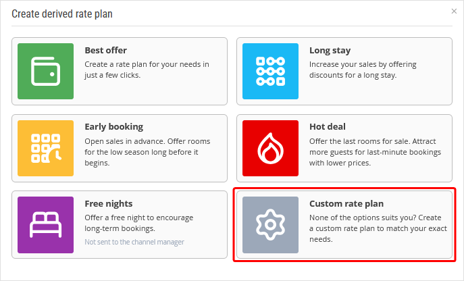Screen dimensions: 464x281
Task: Click the blue Long stay dots icon
Action: coord(270,71)
